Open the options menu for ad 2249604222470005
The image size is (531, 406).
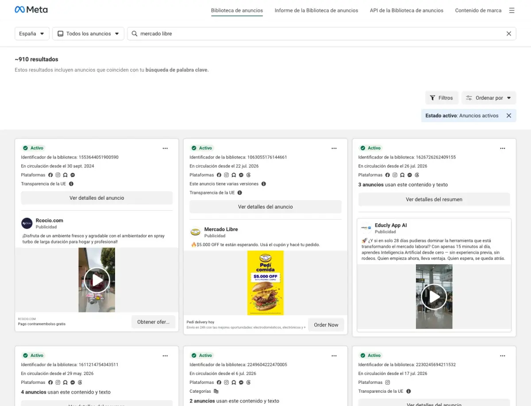click(334, 356)
